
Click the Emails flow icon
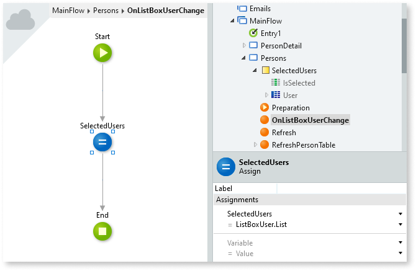(x=242, y=9)
